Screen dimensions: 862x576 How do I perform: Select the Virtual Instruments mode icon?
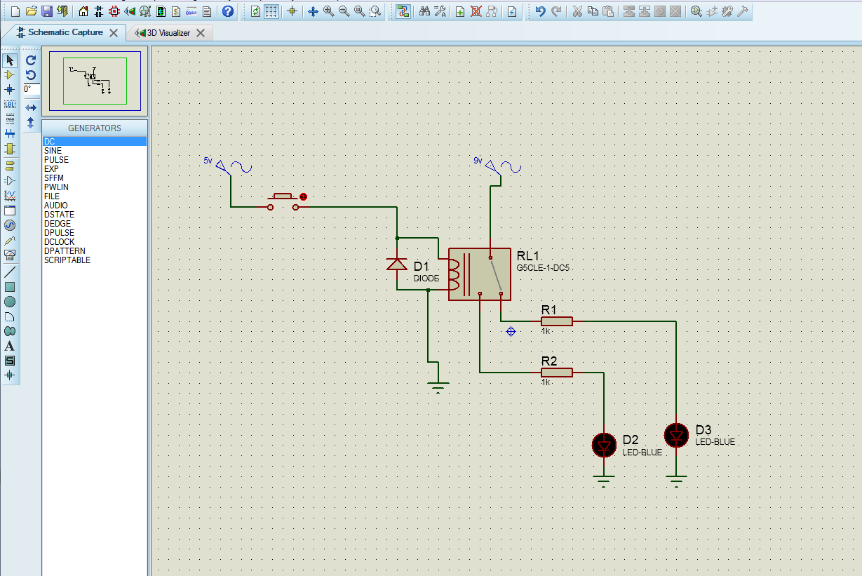10,255
